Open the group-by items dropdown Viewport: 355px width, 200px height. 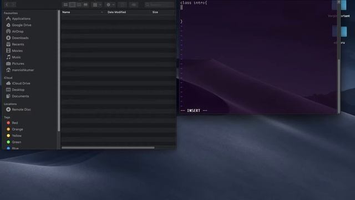97,4
